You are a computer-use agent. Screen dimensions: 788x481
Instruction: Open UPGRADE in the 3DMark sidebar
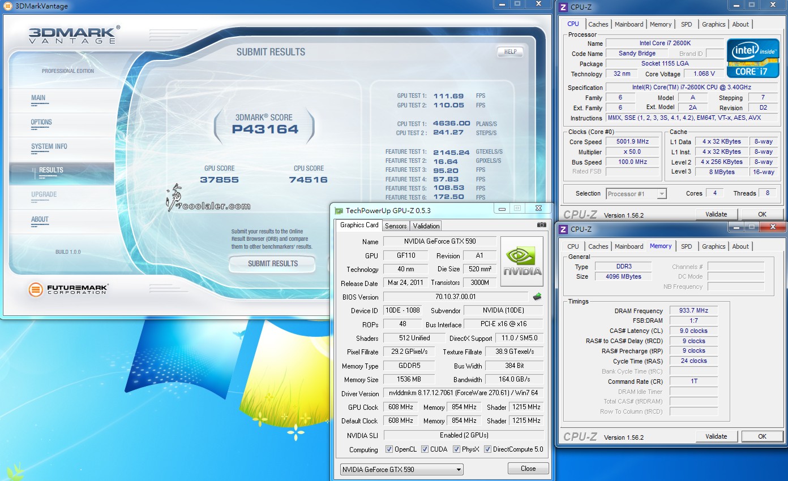pos(44,194)
